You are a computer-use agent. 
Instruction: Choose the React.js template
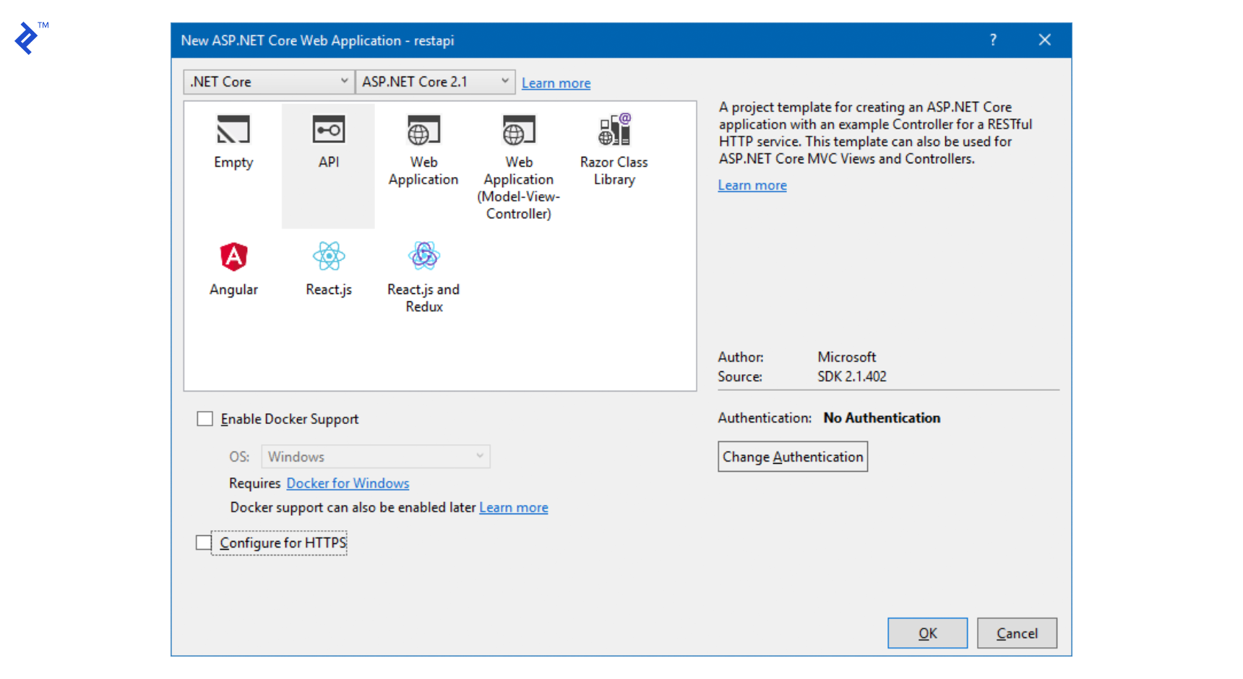328,268
